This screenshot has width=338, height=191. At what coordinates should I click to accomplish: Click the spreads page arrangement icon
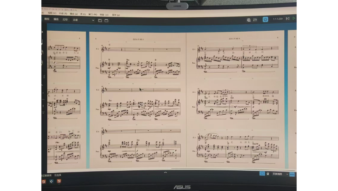tap(292, 174)
